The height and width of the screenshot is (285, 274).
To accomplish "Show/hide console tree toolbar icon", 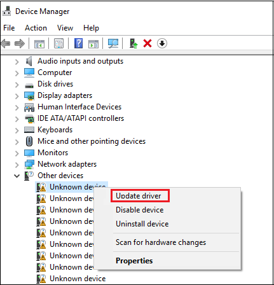I will tap(39, 44).
